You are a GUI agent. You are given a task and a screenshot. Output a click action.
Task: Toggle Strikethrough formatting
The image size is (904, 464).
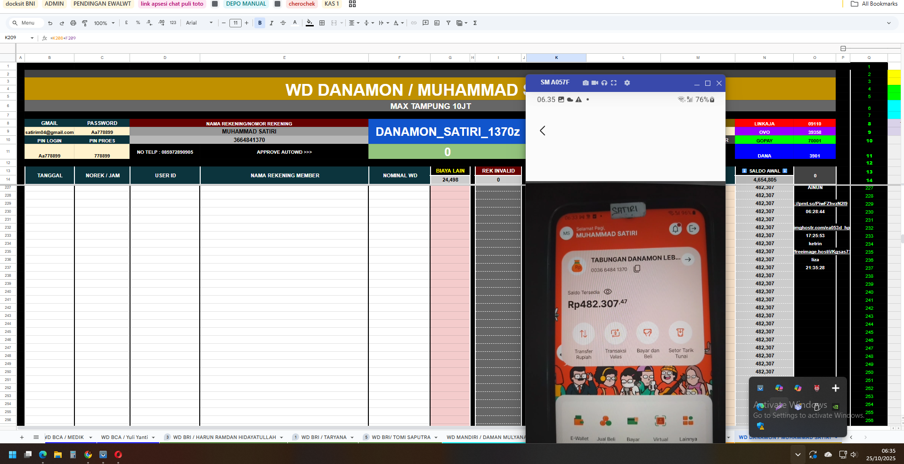click(283, 23)
